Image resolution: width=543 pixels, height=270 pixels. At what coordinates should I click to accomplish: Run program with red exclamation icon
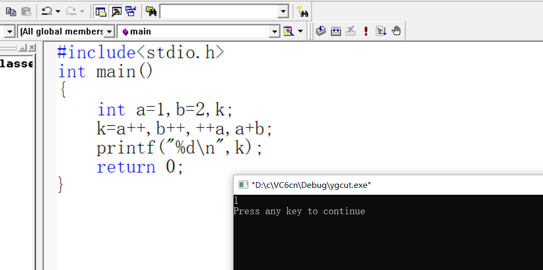[366, 31]
